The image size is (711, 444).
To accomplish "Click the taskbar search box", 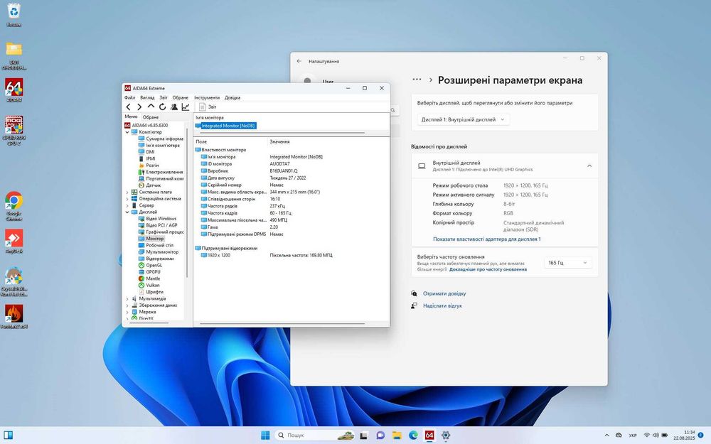I will (x=314, y=435).
